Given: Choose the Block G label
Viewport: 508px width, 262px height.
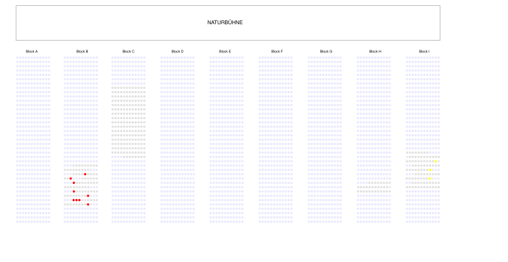Looking at the screenshot, I should 326,51.
